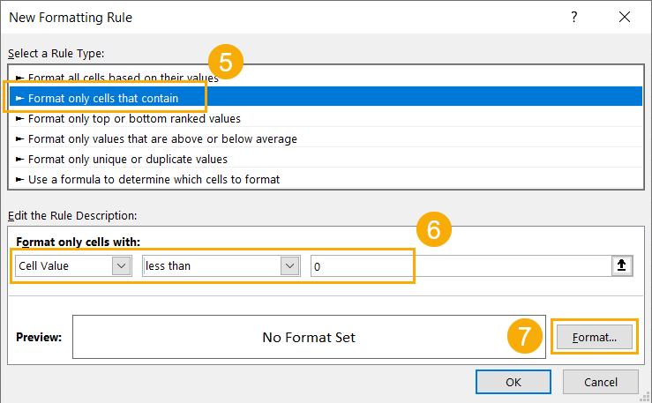Click the Format... button
The height and width of the screenshot is (403, 652).
pyautogui.click(x=593, y=337)
